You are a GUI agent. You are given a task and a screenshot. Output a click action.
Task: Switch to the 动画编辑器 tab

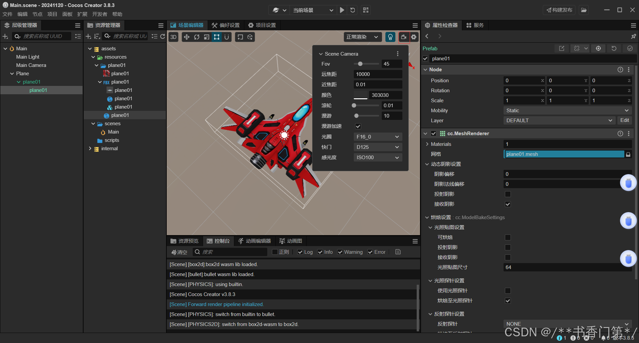255,241
